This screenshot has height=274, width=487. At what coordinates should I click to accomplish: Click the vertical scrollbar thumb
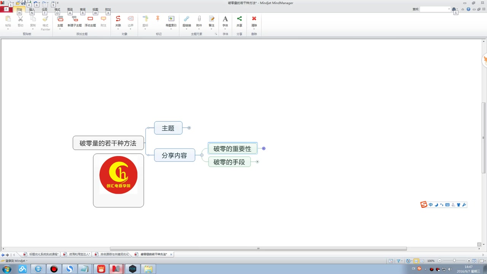click(484, 138)
